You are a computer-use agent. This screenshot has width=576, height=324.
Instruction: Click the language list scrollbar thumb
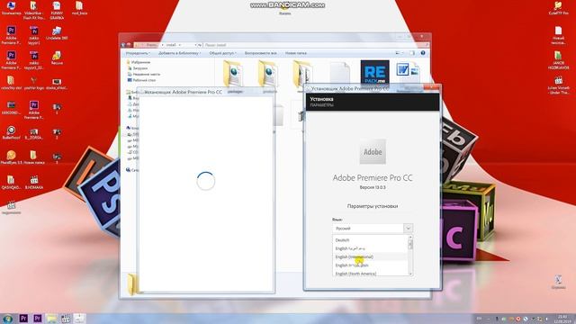click(x=410, y=244)
